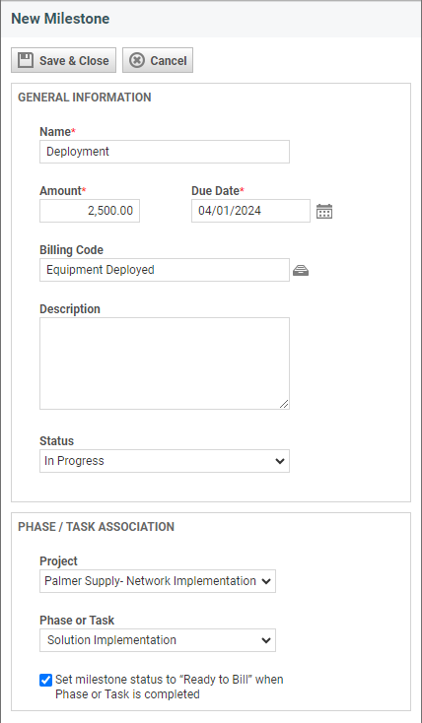Cancel the new milestone
This screenshot has width=422, height=723.
pyautogui.click(x=158, y=60)
